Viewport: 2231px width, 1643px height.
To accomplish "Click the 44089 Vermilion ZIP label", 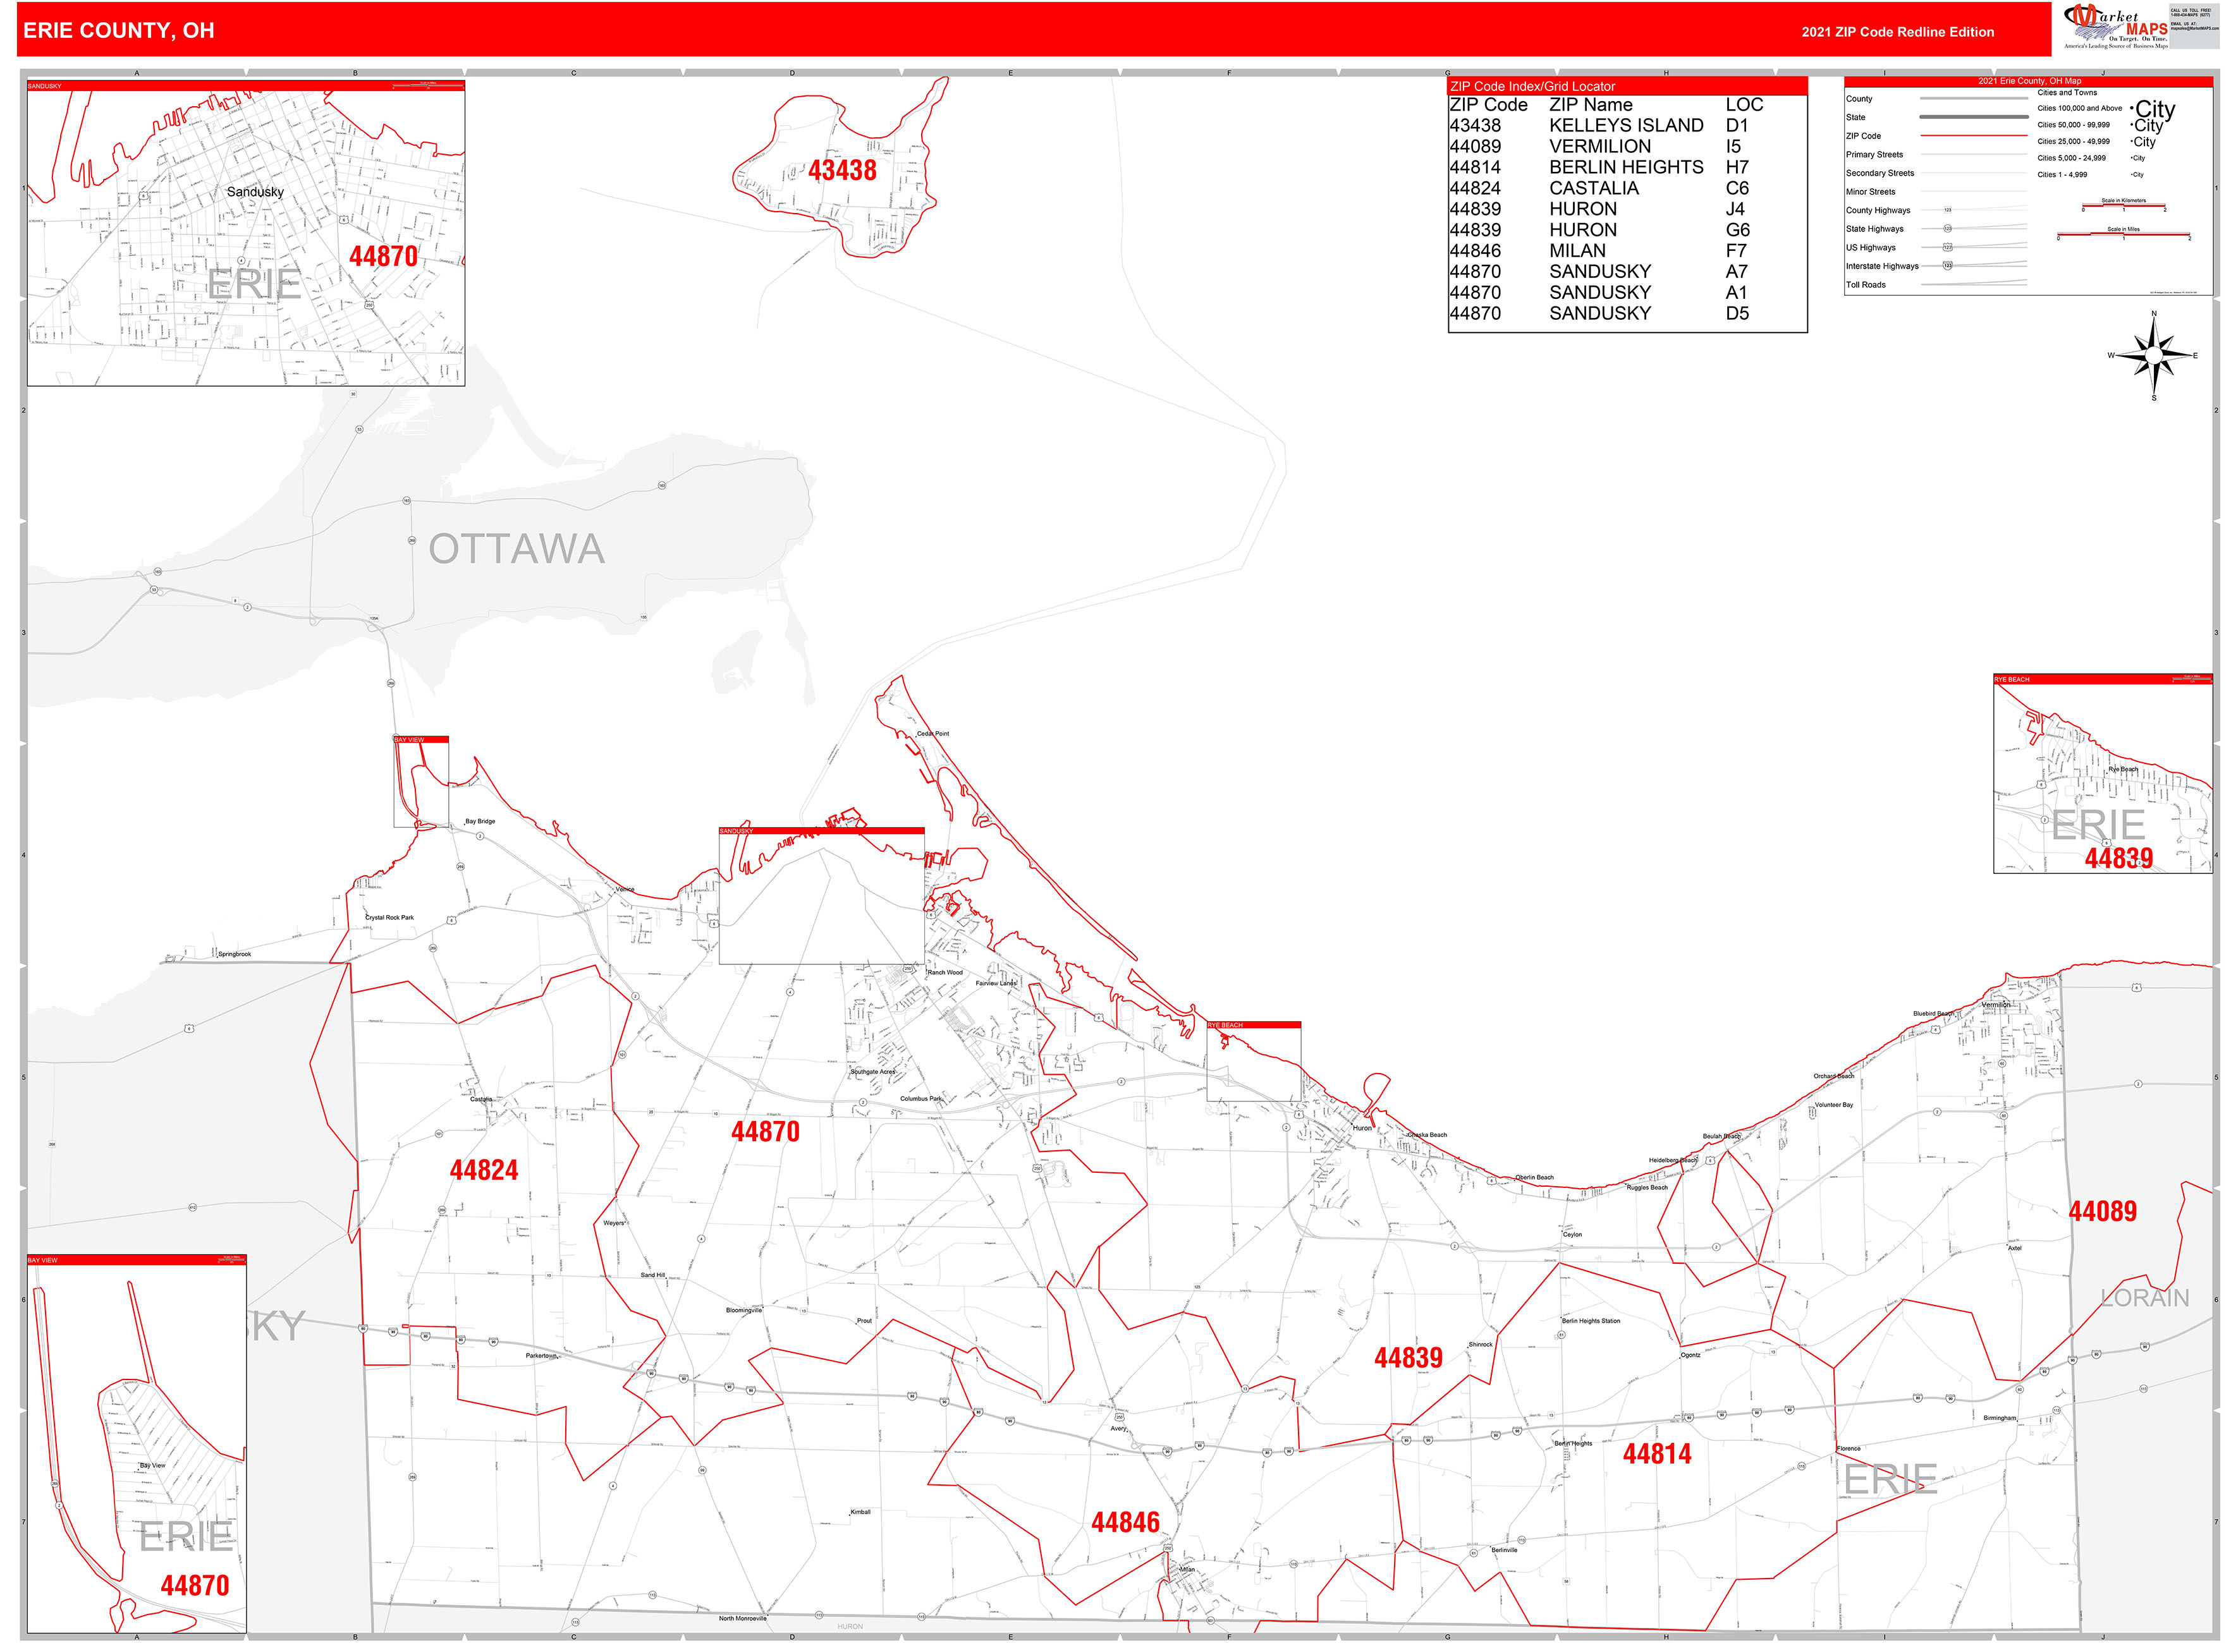I will click(x=2101, y=1211).
